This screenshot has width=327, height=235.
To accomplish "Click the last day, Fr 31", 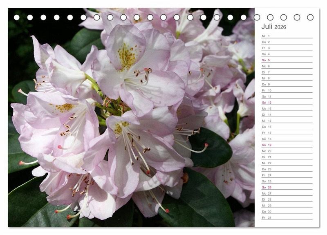I will [287, 217].
